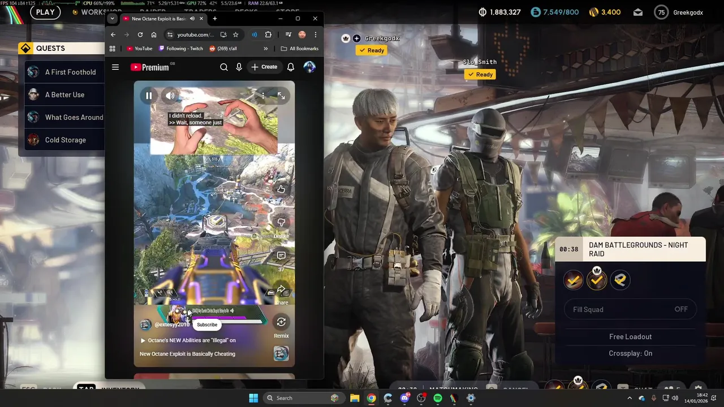Open the A Better Use quest

click(65, 94)
